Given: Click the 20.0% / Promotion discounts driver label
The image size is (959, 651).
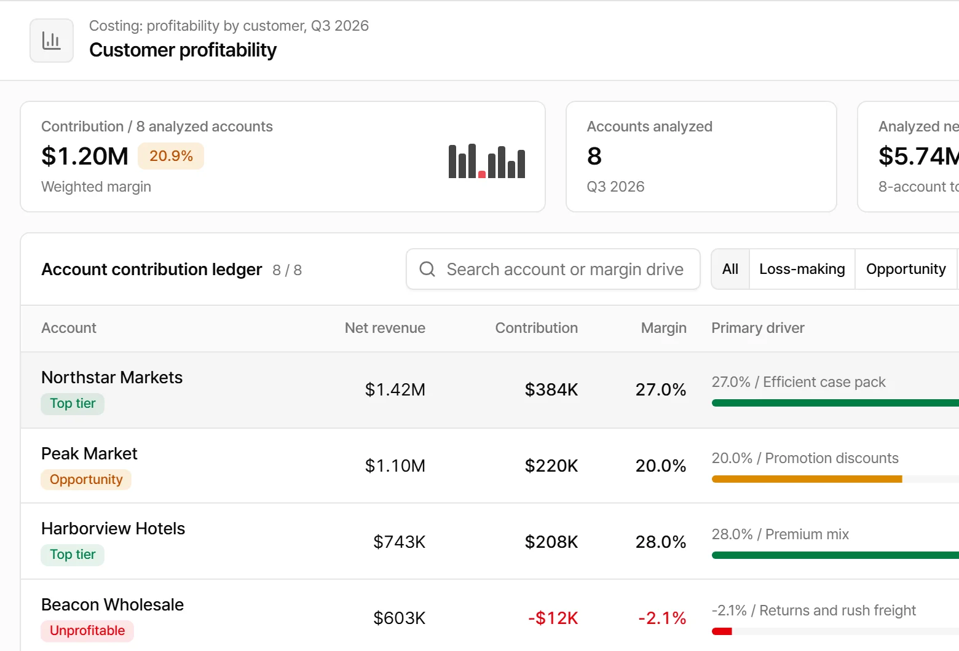Looking at the screenshot, I should pos(805,458).
